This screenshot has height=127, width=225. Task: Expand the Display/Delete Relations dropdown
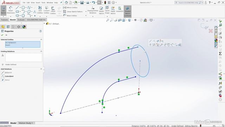tap(93, 17)
